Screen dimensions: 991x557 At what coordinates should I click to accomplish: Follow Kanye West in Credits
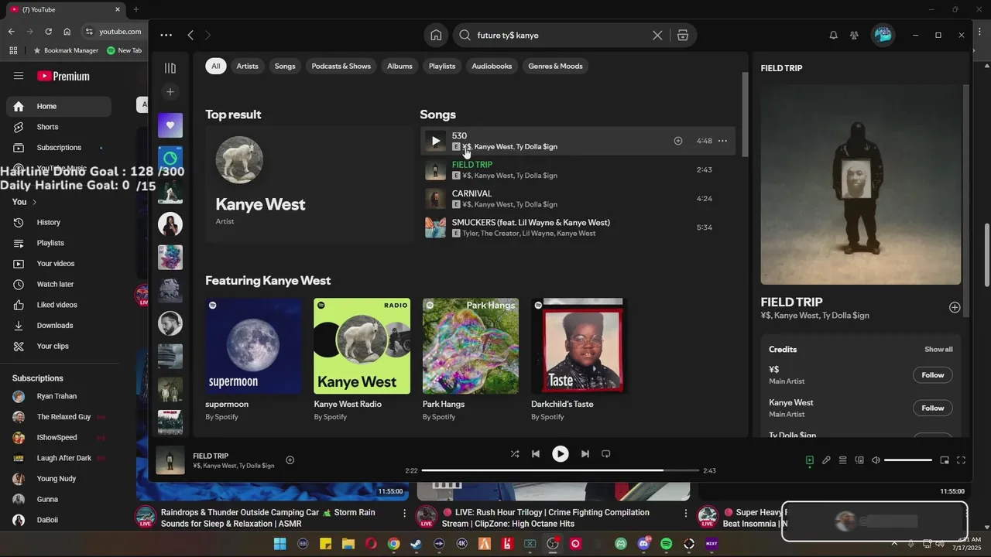tap(932, 408)
